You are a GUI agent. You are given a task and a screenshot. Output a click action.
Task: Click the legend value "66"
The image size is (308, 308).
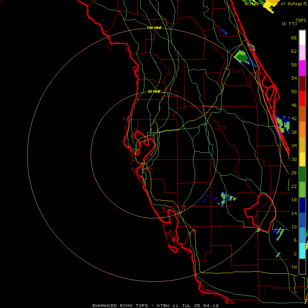pos(294,38)
